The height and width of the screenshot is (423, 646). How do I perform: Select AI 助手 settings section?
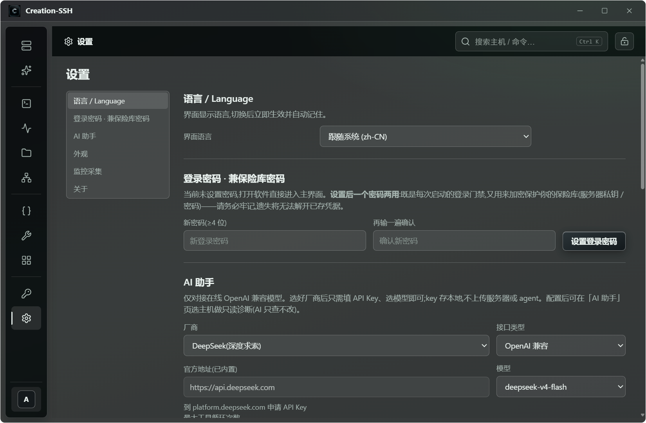[x=118, y=136]
